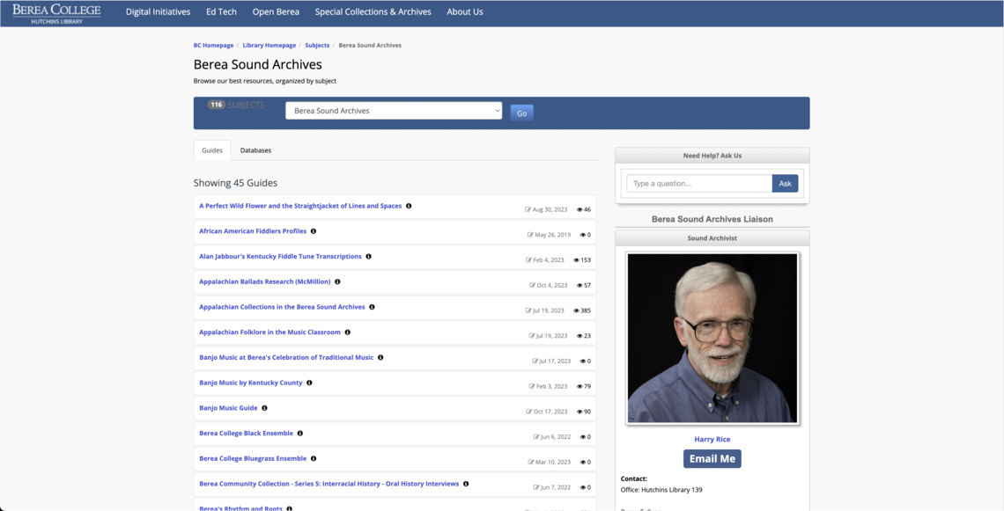Select the Guides tab
This screenshot has width=1004, height=511.
point(212,150)
